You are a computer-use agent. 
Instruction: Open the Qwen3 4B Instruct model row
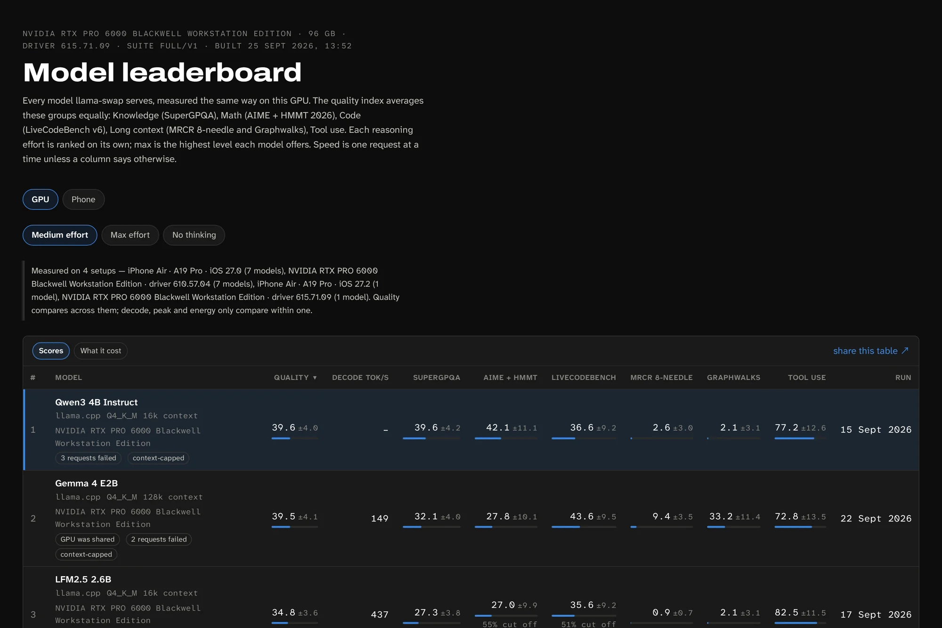click(471, 430)
